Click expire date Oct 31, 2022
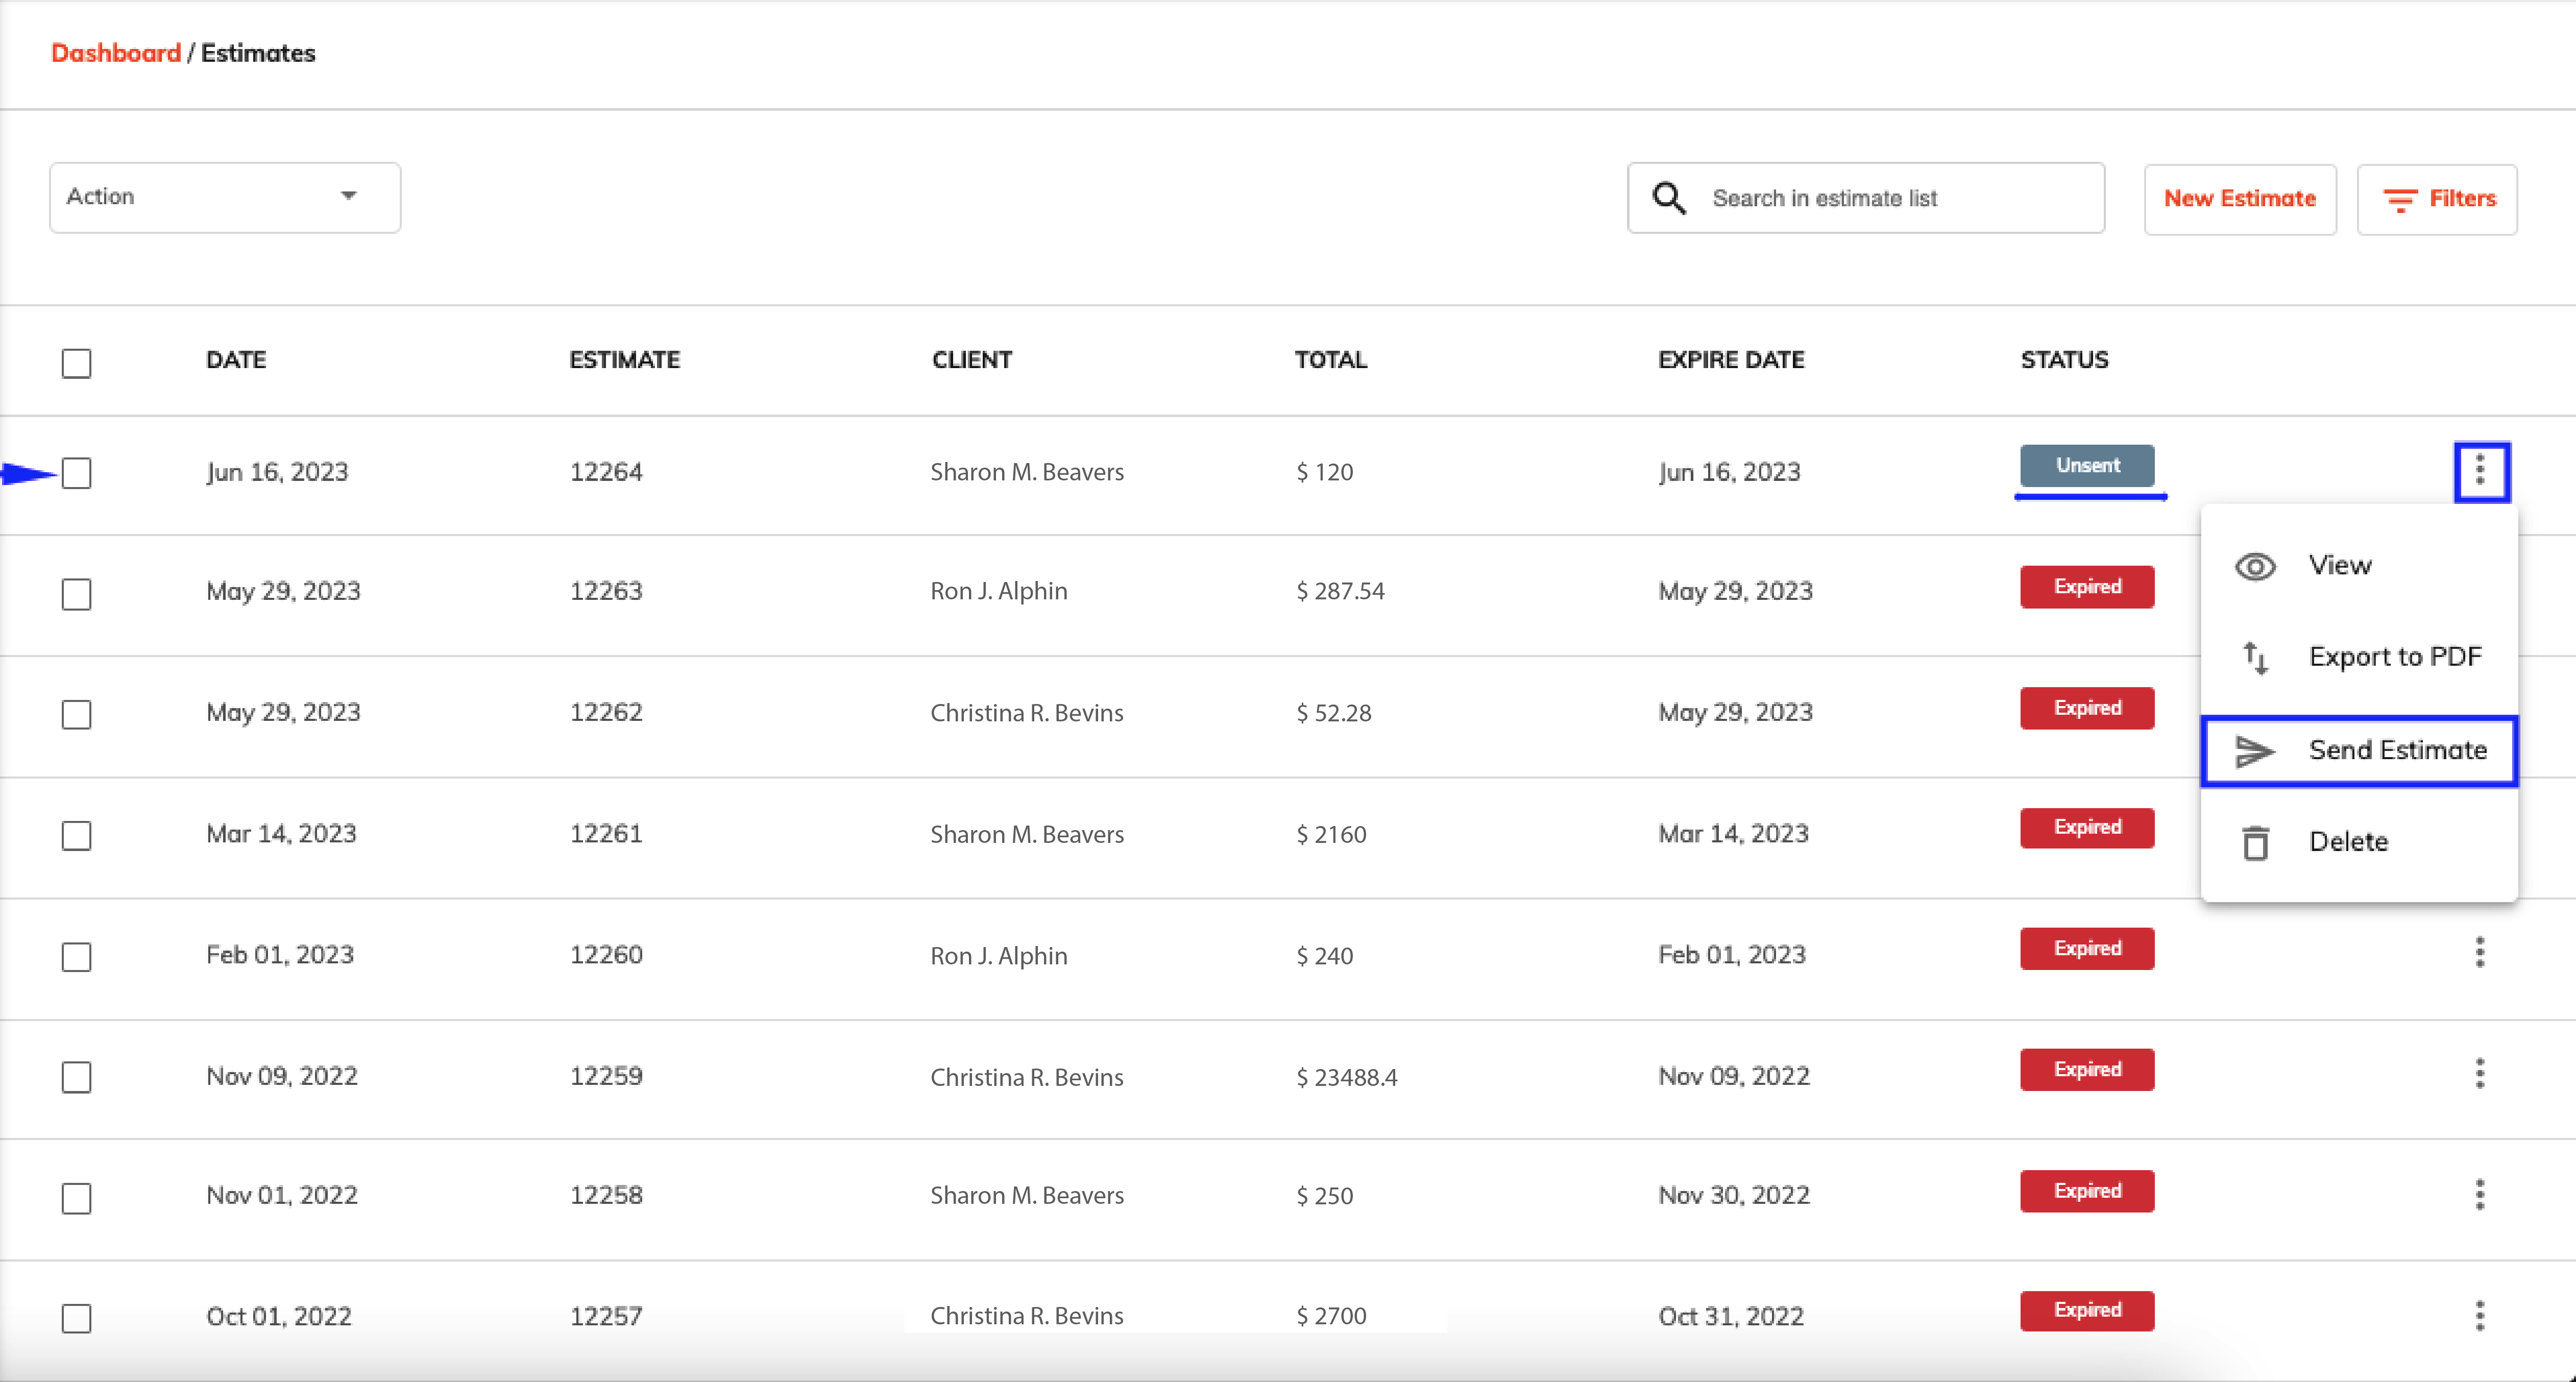Image resolution: width=2576 pixels, height=1382 pixels. [1731, 1316]
